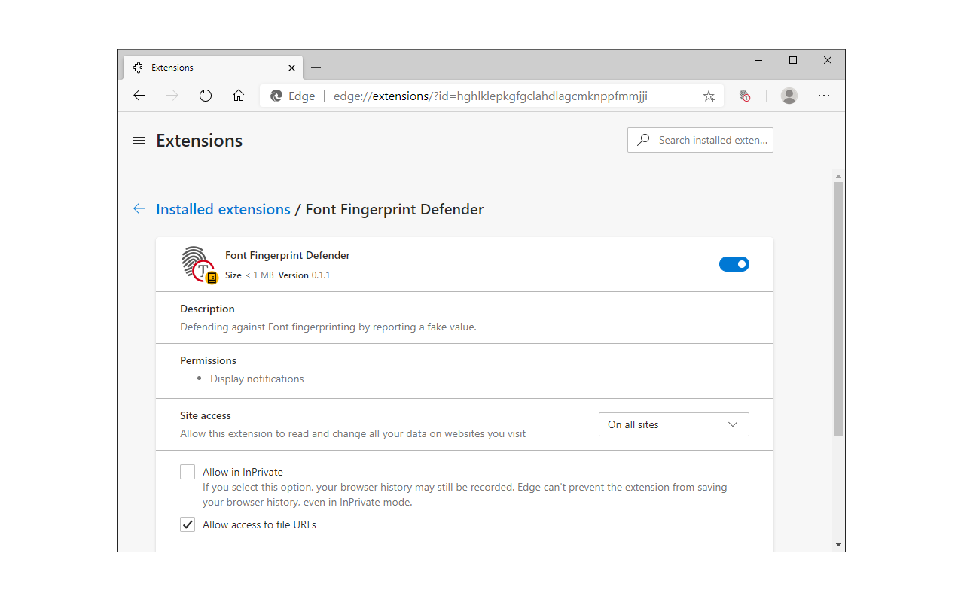Open the Font Fingerprint Defender toolbar icon
964x602 pixels.
coord(745,96)
